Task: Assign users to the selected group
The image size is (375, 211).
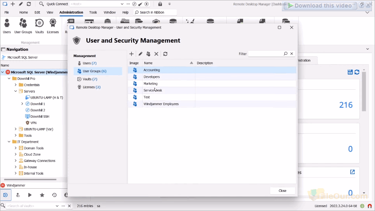Action: point(148,54)
